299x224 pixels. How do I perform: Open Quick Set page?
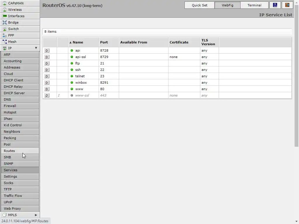(199, 5)
